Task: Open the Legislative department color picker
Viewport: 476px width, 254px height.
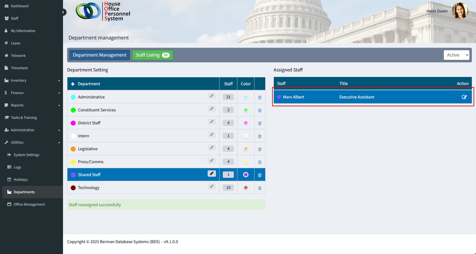Action: (x=246, y=149)
